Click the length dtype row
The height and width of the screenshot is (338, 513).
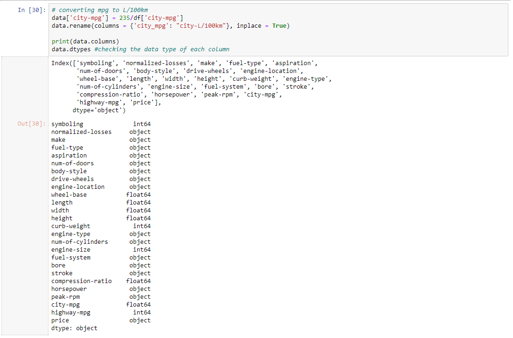[101, 203]
